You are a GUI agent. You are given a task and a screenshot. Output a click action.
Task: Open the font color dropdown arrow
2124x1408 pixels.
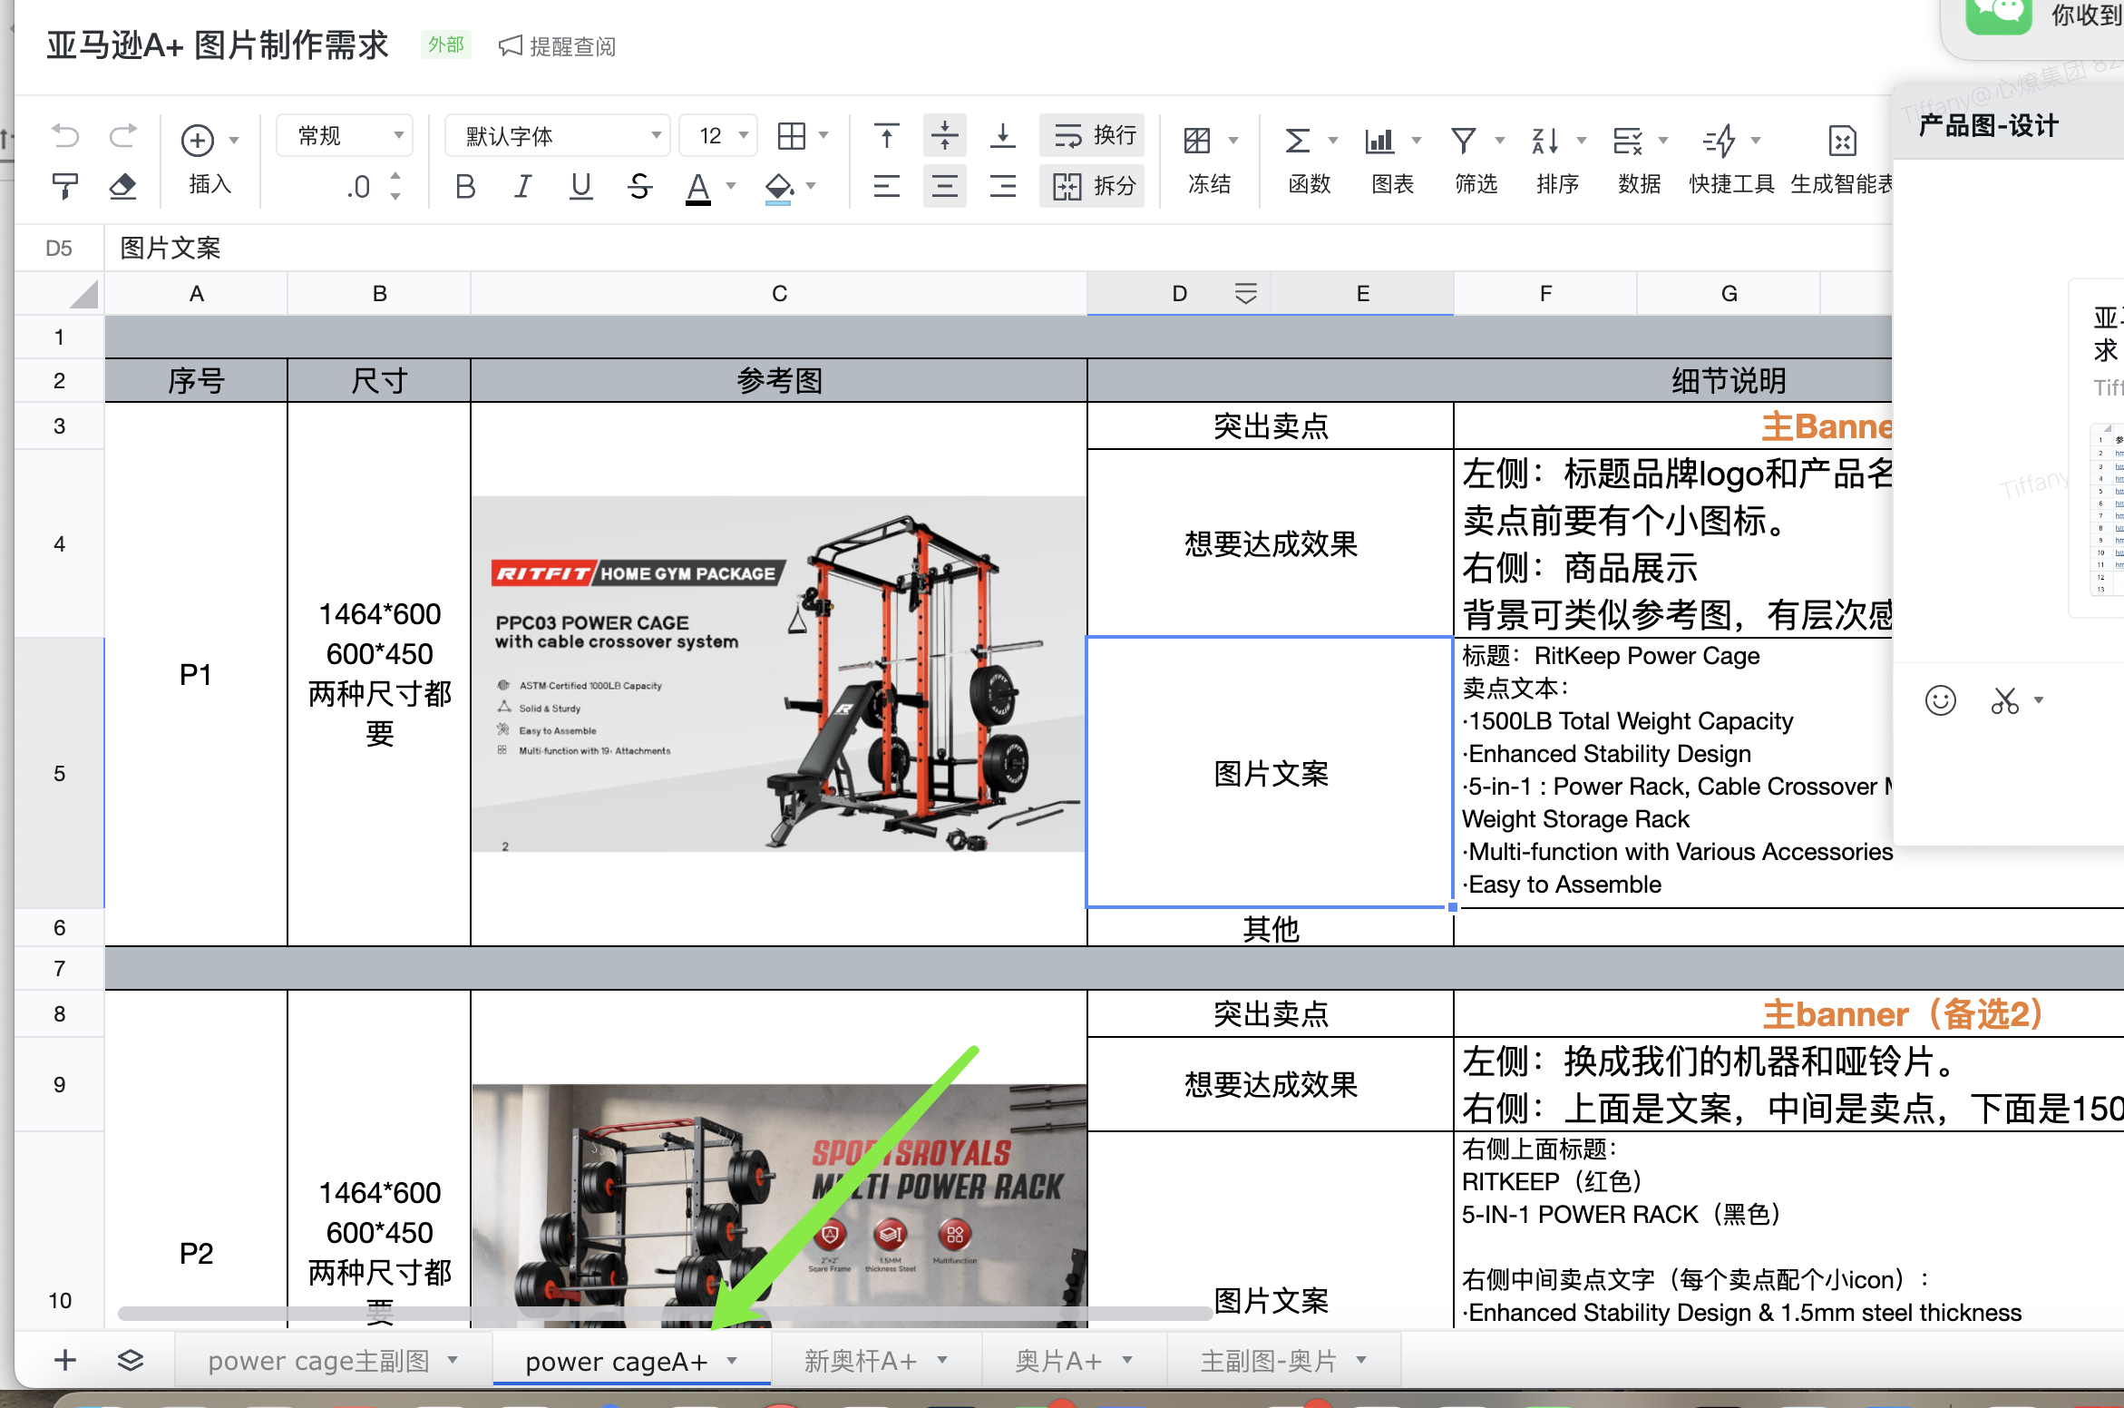click(x=731, y=186)
